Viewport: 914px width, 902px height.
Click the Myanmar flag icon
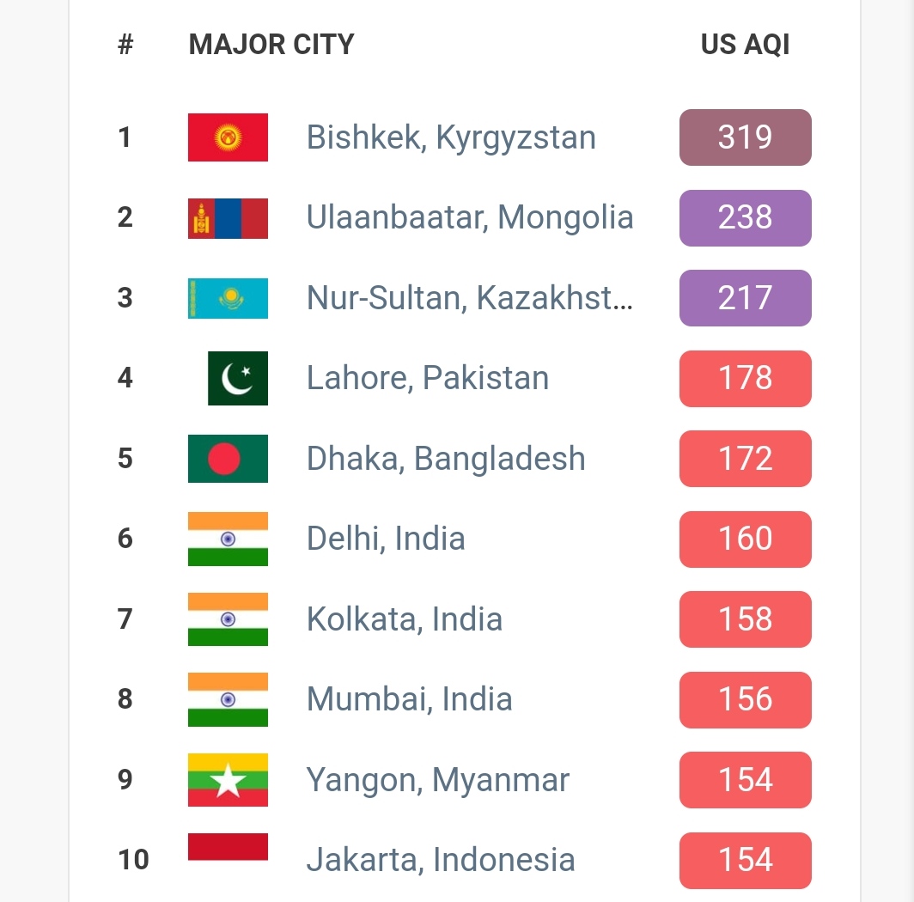(228, 780)
